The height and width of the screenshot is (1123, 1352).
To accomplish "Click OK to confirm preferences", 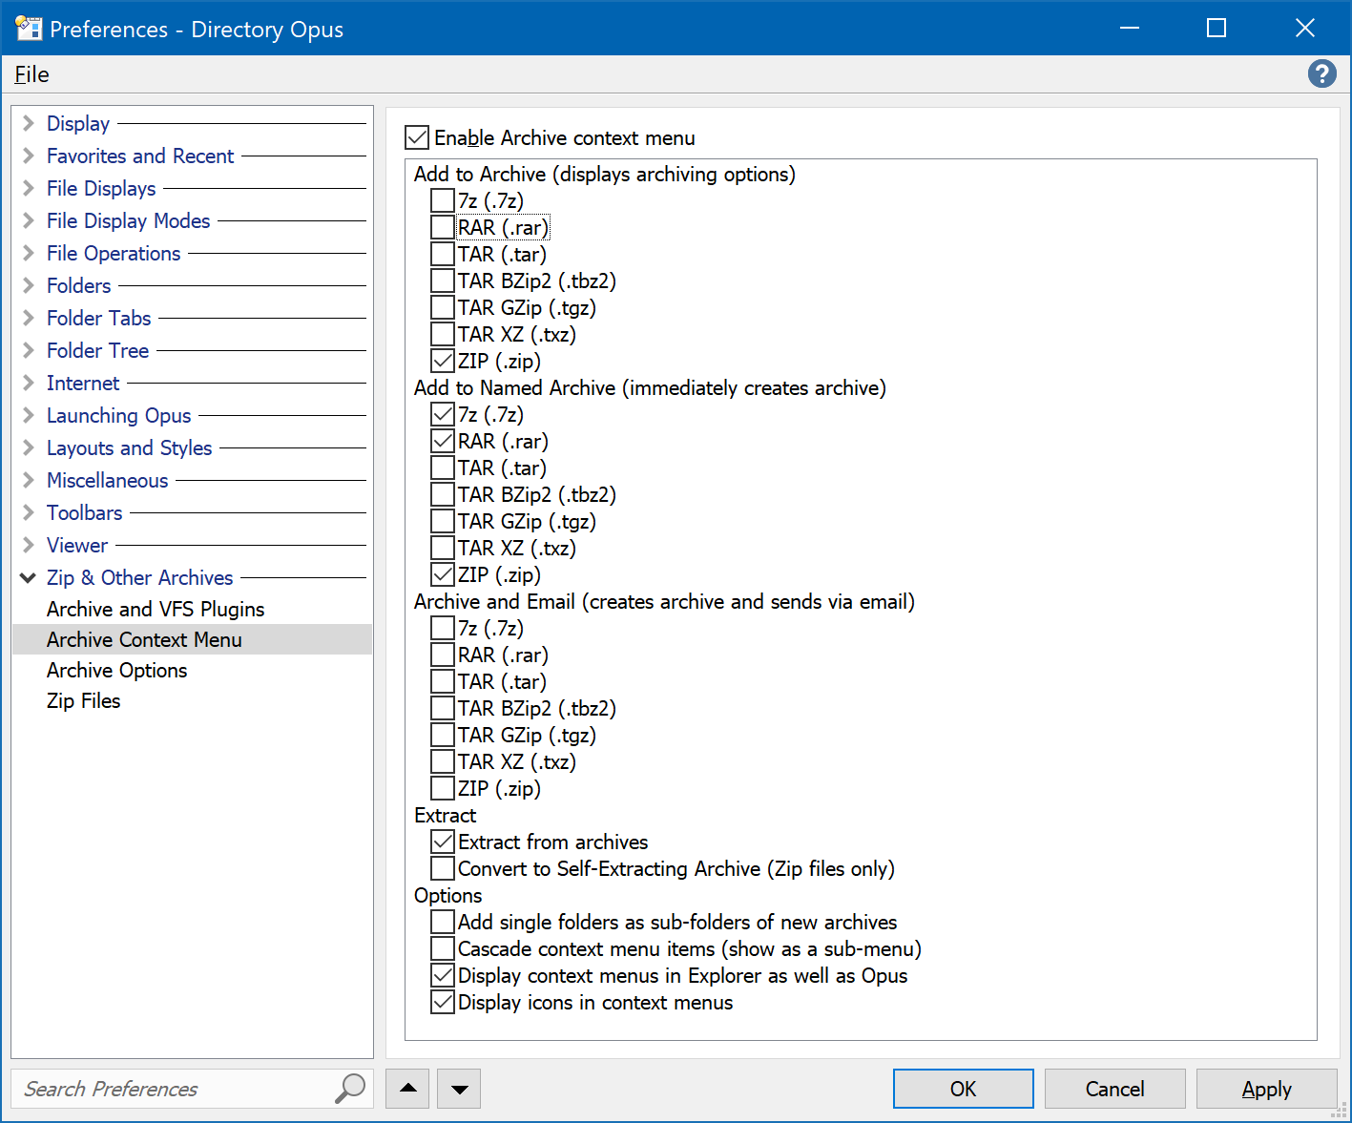I will 963,1089.
